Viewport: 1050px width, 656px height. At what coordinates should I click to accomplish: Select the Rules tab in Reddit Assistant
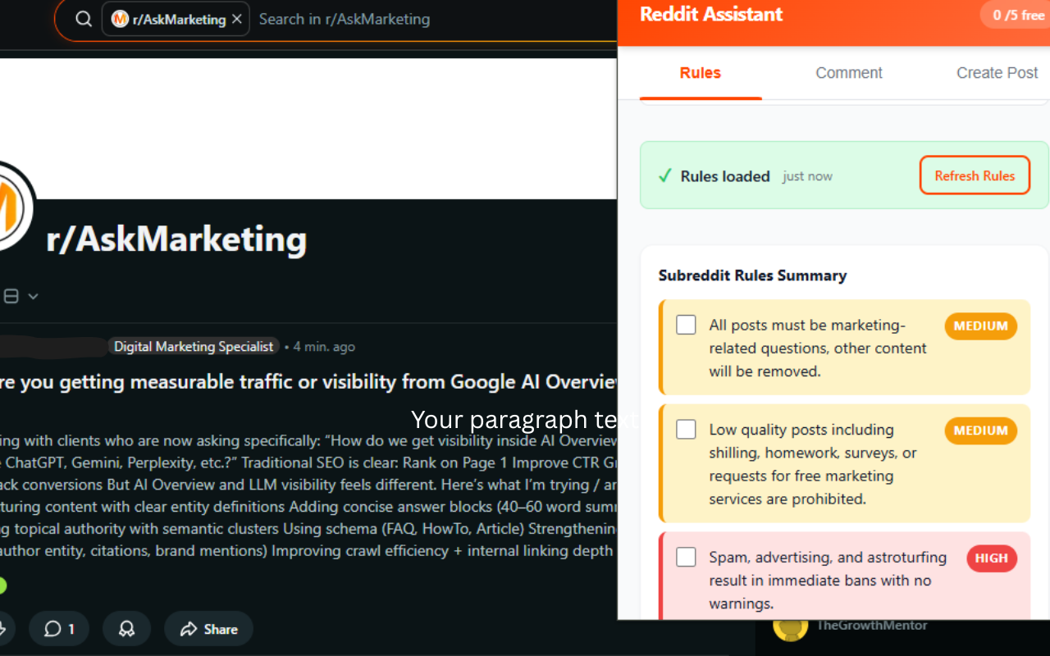pos(700,73)
